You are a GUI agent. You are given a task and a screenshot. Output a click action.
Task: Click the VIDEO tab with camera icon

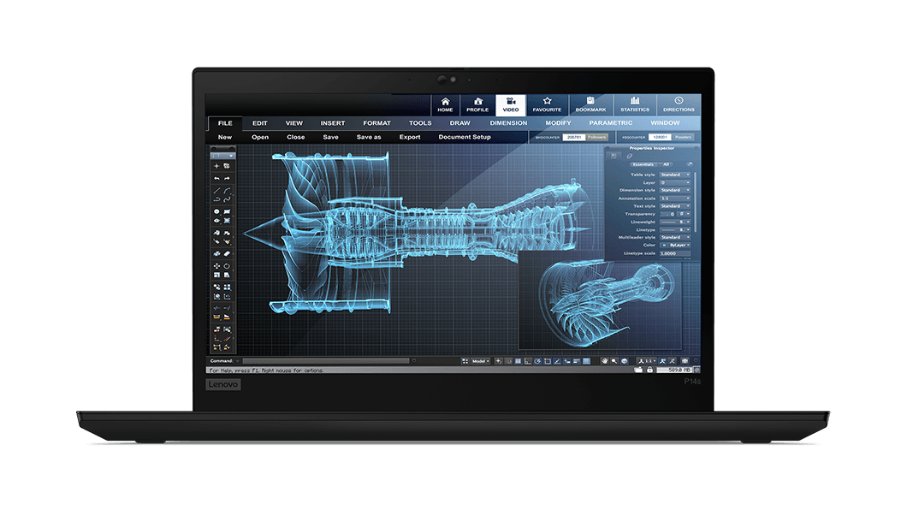click(x=511, y=104)
